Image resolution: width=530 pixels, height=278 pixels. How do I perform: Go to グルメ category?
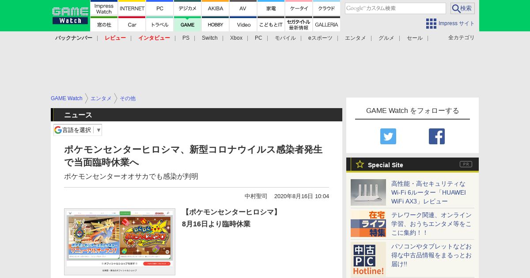386,38
